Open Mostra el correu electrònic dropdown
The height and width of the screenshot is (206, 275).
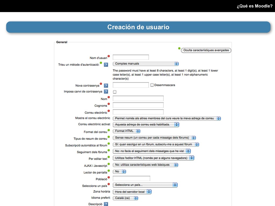(167, 118)
